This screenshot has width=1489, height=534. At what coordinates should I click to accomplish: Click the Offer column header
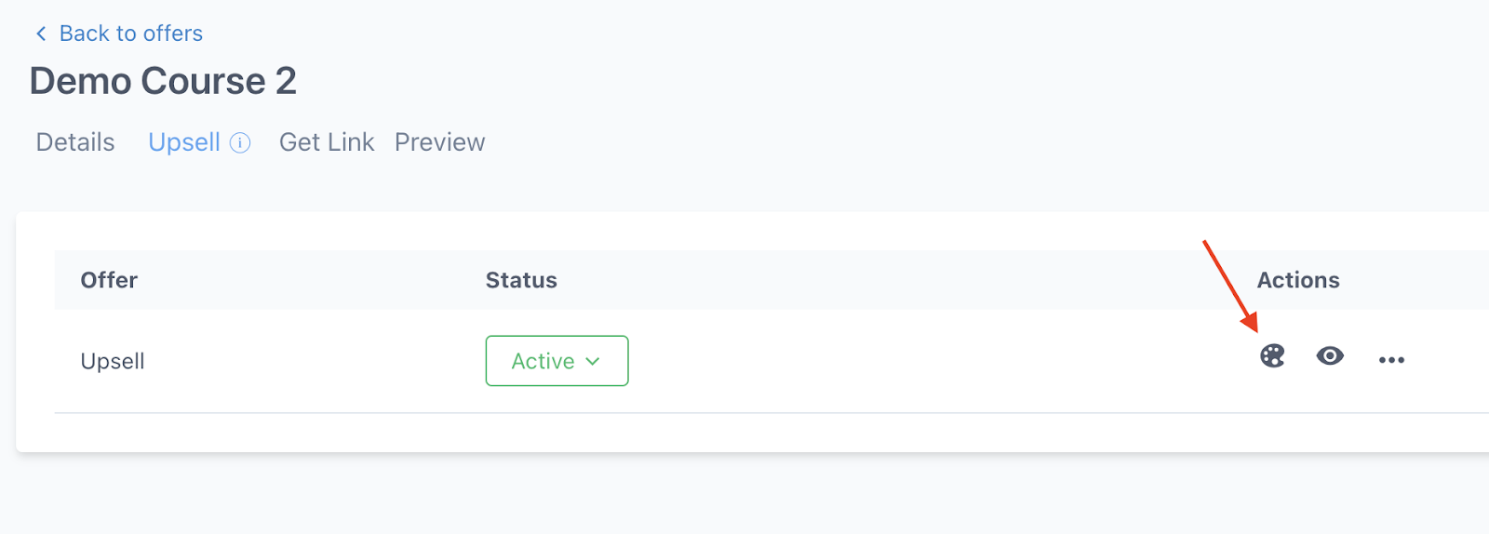point(109,280)
